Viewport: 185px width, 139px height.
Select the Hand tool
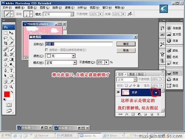coord(6,87)
